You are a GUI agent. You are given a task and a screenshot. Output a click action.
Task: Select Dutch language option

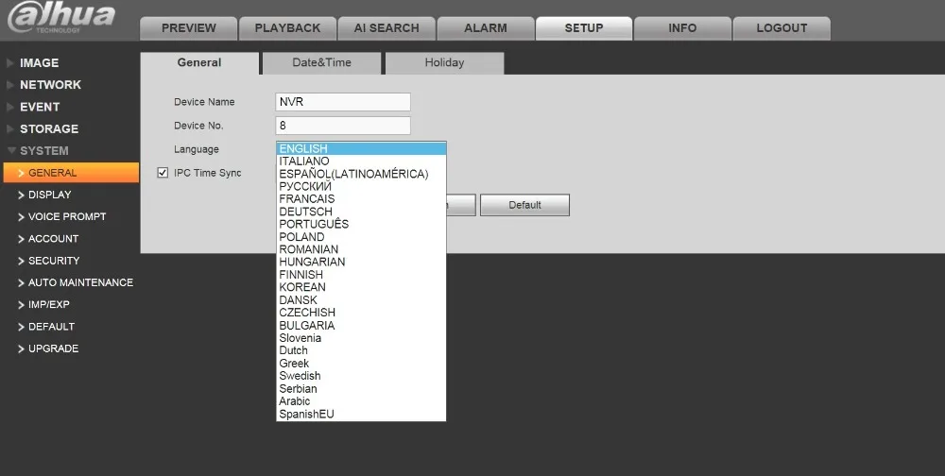[x=361, y=350]
